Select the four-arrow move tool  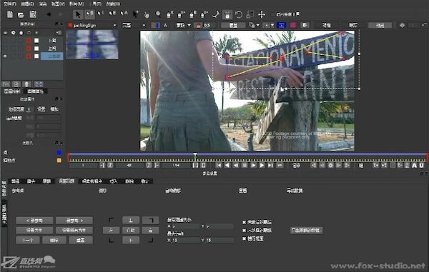pyautogui.click(x=262, y=14)
